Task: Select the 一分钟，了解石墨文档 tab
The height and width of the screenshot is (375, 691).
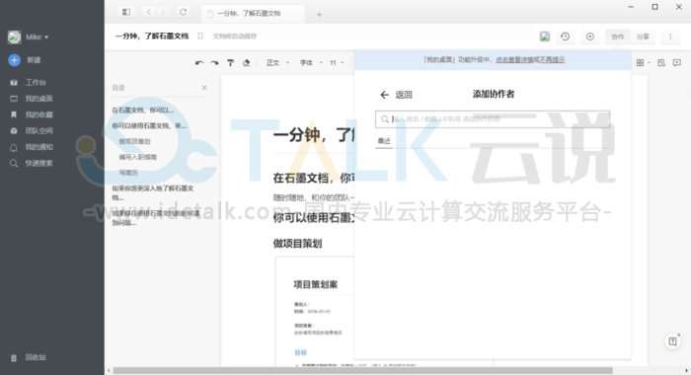Action: 253,14
